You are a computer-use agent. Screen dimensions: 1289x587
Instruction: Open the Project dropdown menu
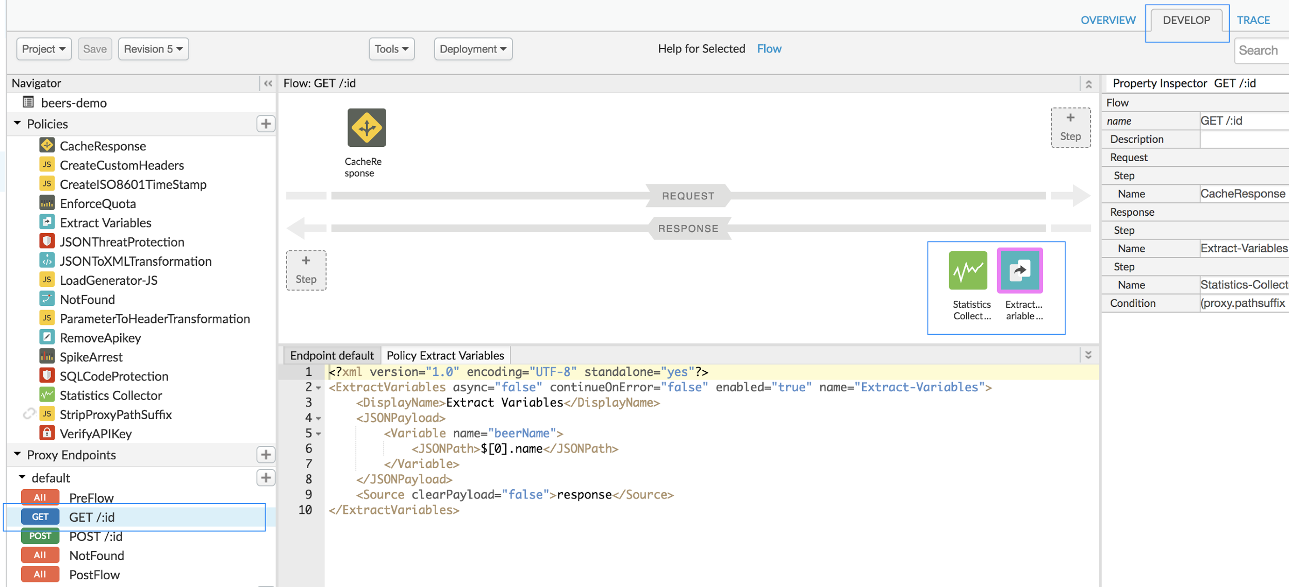tap(44, 47)
